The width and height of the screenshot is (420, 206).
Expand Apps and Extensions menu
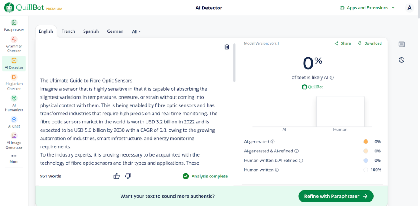point(367,8)
